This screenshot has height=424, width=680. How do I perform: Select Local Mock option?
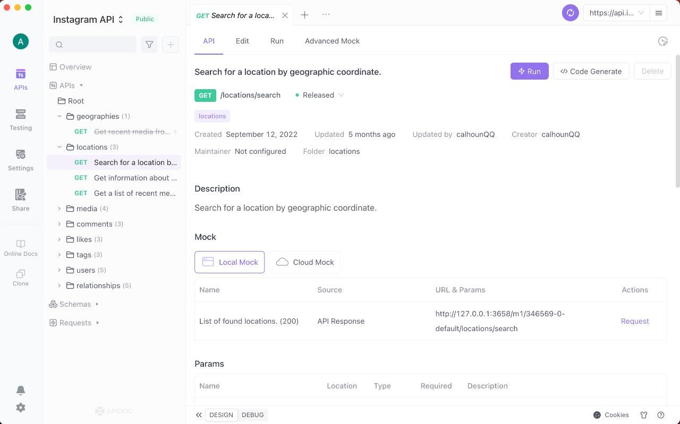pyautogui.click(x=229, y=262)
